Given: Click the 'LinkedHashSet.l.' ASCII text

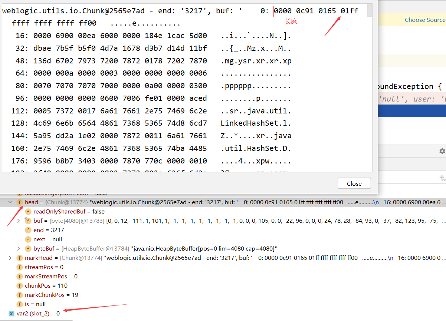Looking at the screenshot, I should (256, 123).
